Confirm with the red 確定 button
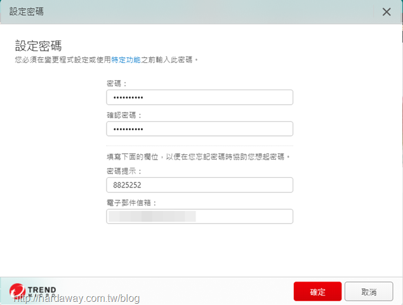 coord(317,292)
